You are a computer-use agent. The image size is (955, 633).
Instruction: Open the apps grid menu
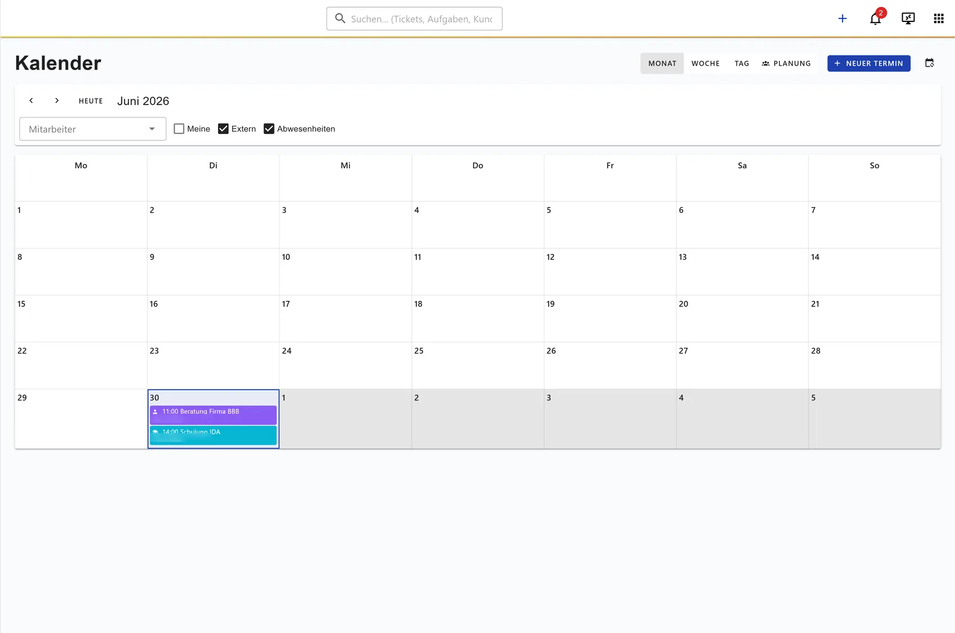[x=939, y=19]
